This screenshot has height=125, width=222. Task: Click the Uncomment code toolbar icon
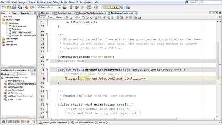pyautogui.click(x=139, y=17)
